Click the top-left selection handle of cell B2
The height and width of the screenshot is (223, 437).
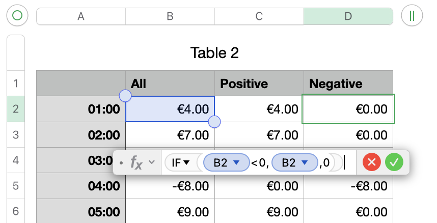(125, 95)
